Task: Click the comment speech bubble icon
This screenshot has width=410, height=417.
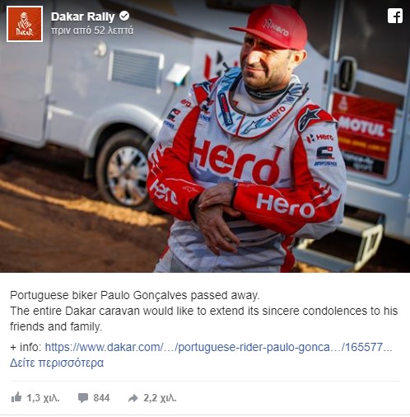Action: (83, 398)
